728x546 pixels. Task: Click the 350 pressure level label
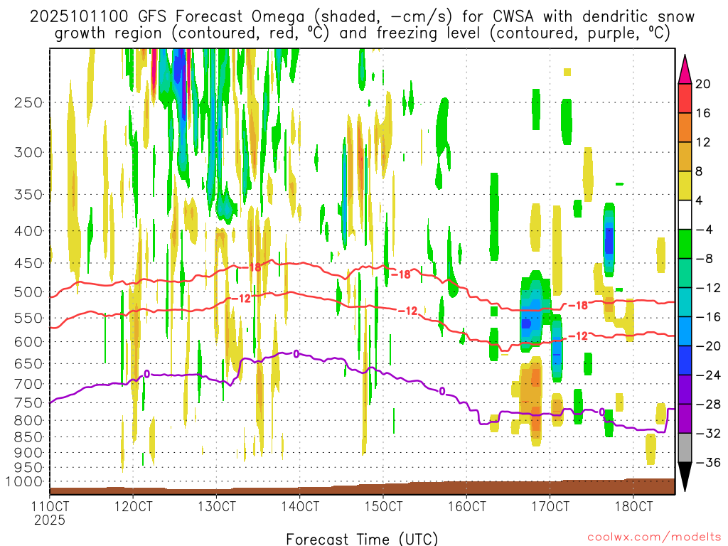click(28, 195)
